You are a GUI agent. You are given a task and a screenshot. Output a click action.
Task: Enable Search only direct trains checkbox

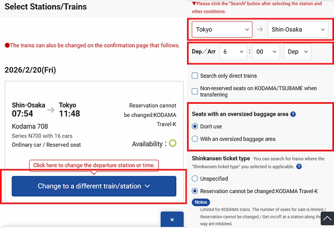195,76
